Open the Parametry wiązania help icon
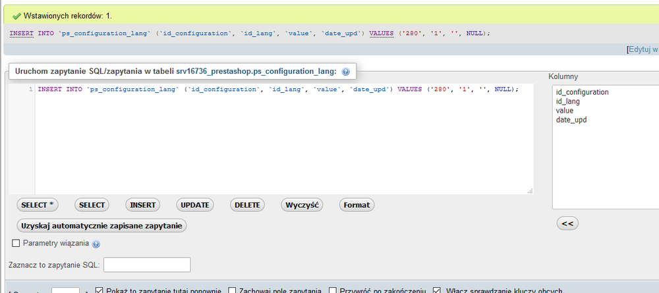 point(96,244)
